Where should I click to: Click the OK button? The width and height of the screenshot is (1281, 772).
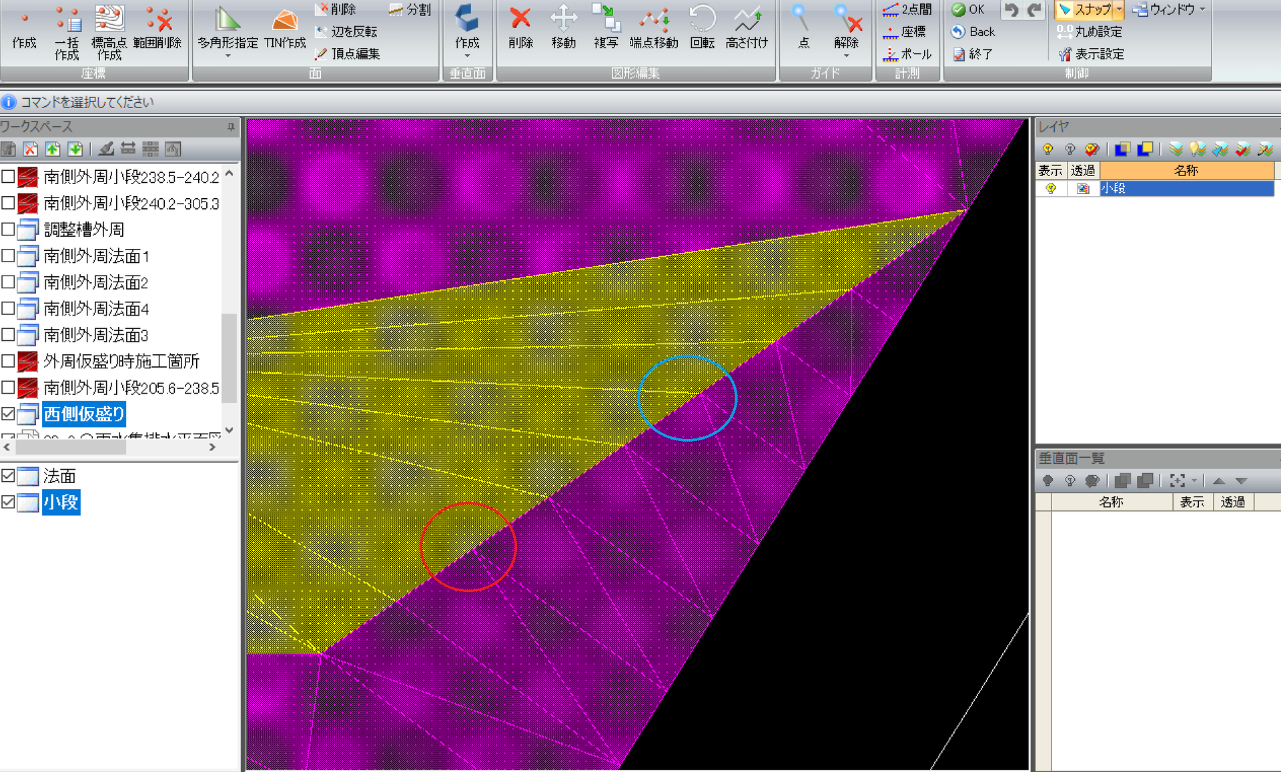click(968, 9)
